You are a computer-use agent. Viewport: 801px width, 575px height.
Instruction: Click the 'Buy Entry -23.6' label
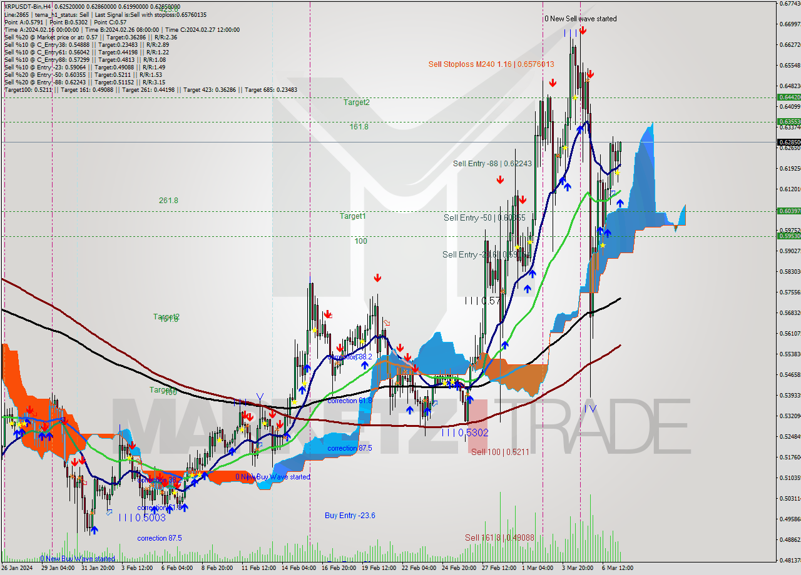(350, 516)
